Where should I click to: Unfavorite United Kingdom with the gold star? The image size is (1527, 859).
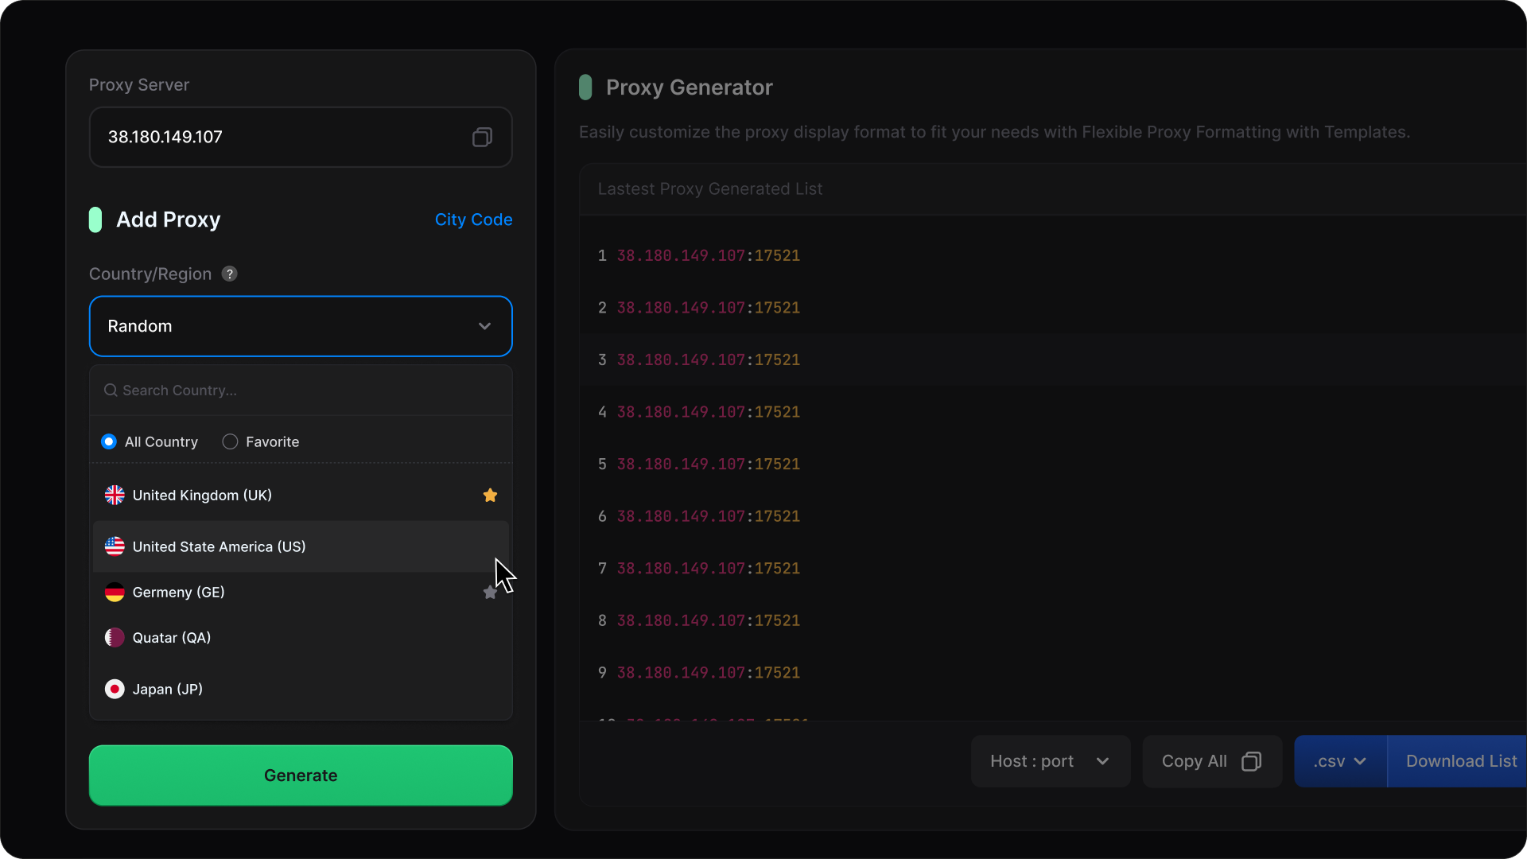pyautogui.click(x=490, y=496)
